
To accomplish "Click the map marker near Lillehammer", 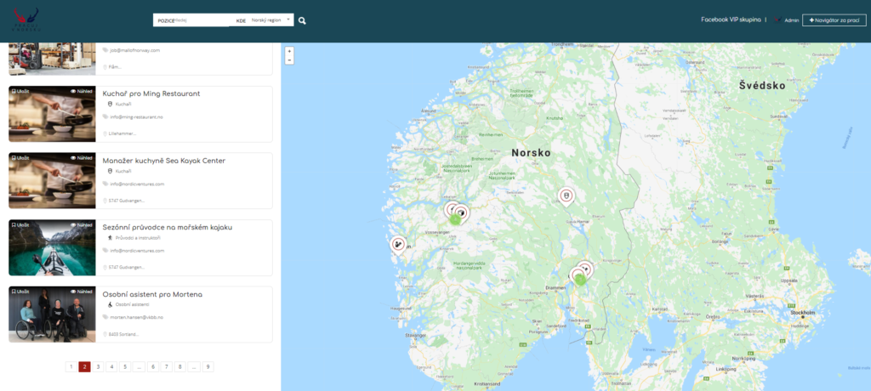I will tap(566, 196).
